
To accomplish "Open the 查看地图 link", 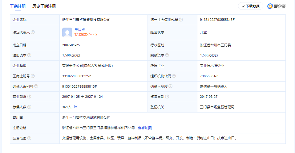I will [145, 128].
